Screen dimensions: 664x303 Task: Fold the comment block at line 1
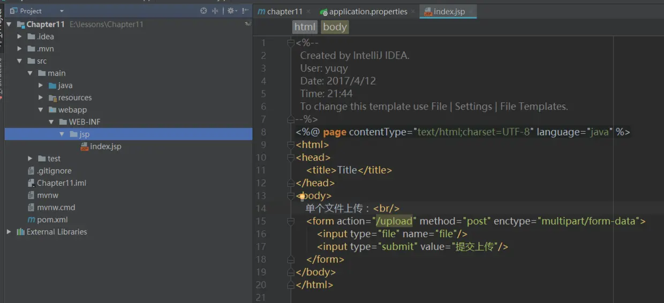pos(291,43)
